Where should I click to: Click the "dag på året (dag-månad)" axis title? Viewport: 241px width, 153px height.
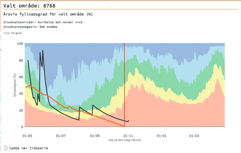124,140
